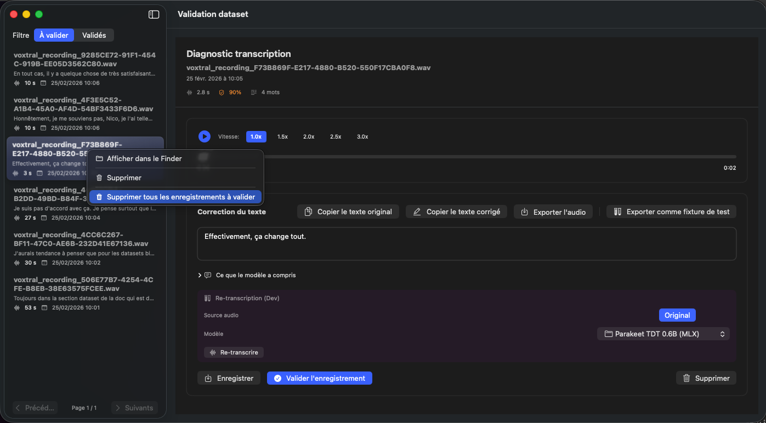
Task: Copy the original text
Action: tap(348, 211)
